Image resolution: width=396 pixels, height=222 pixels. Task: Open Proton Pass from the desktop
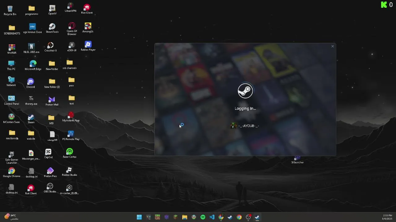point(50,173)
